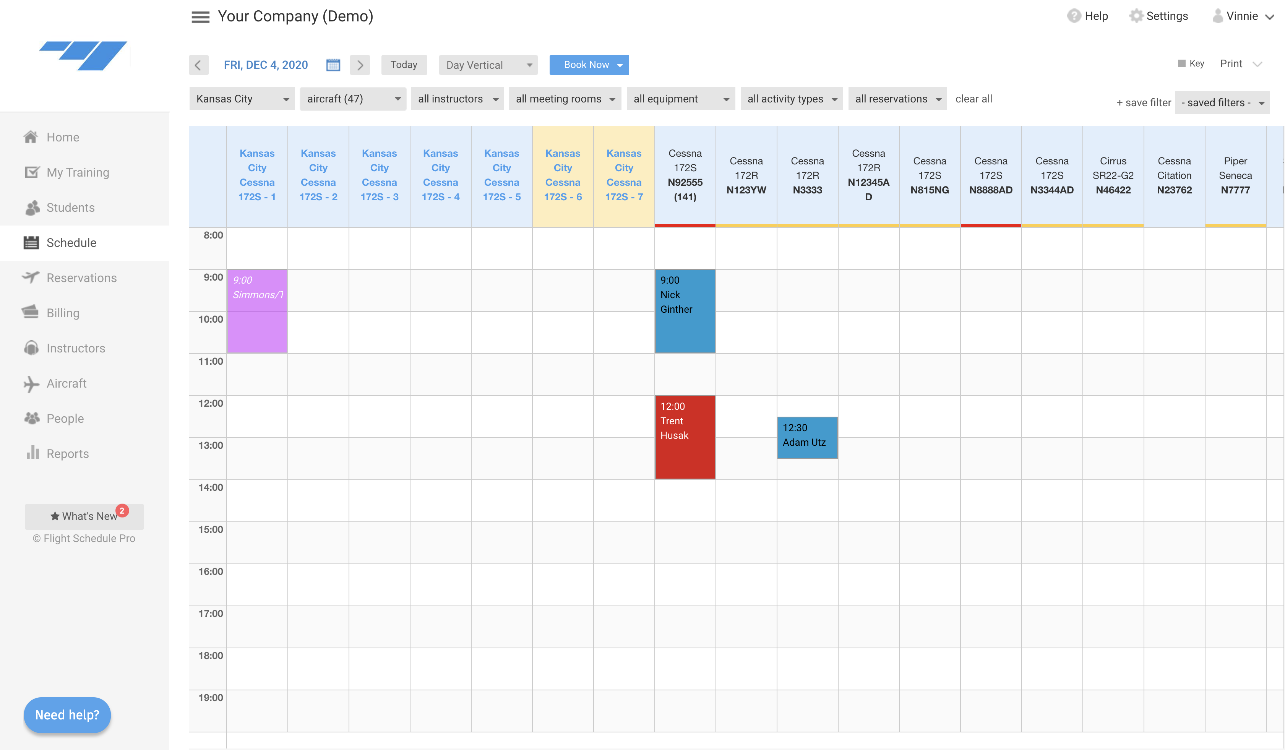
Task: Open the all reservations filter dropdown
Action: [x=897, y=99]
